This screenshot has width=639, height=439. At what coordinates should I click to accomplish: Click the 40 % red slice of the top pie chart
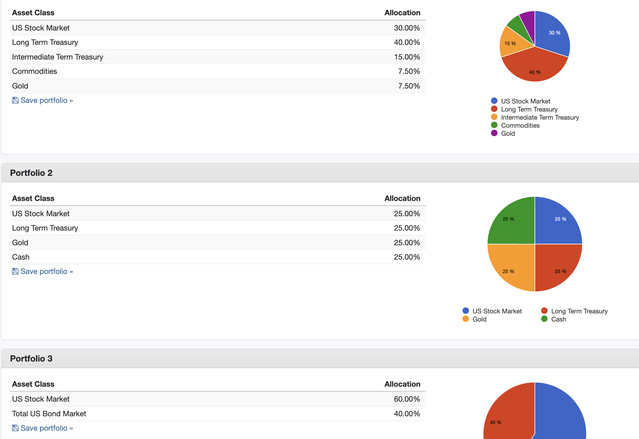click(x=534, y=67)
